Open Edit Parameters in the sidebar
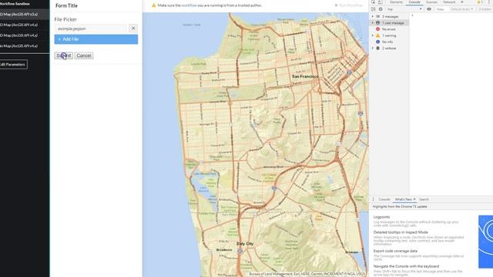 pyautogui.click(x=13, y=65)
